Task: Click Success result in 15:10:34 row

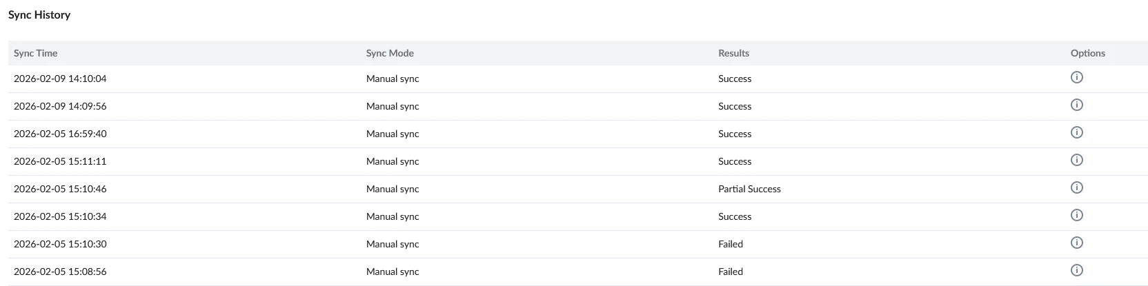Action: (735, 216)
